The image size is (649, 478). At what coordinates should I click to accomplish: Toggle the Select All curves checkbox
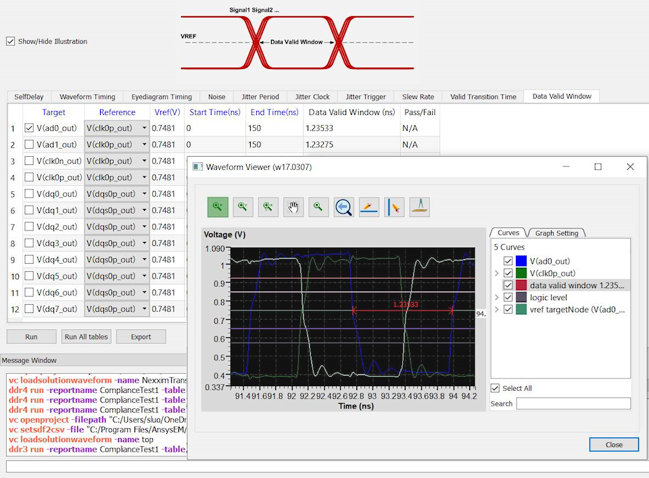pos(495,388)
